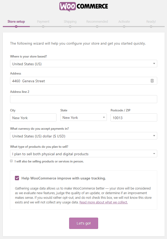Click the Address field with Geneva Street
167x239 pixels.
point(80,81)
